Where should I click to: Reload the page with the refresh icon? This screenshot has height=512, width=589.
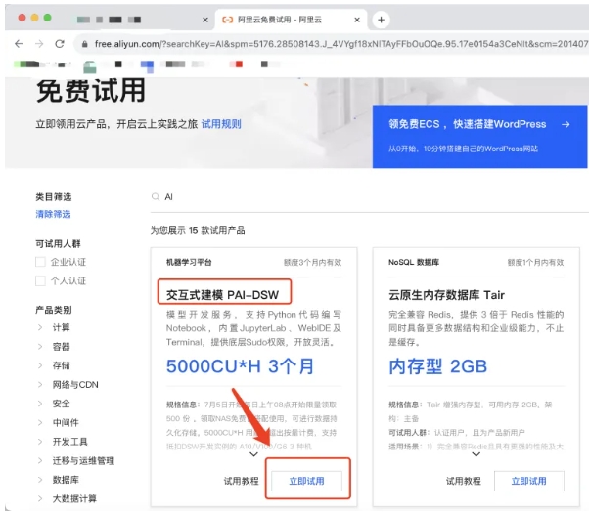pyautogui.click(x=60, y=44)
